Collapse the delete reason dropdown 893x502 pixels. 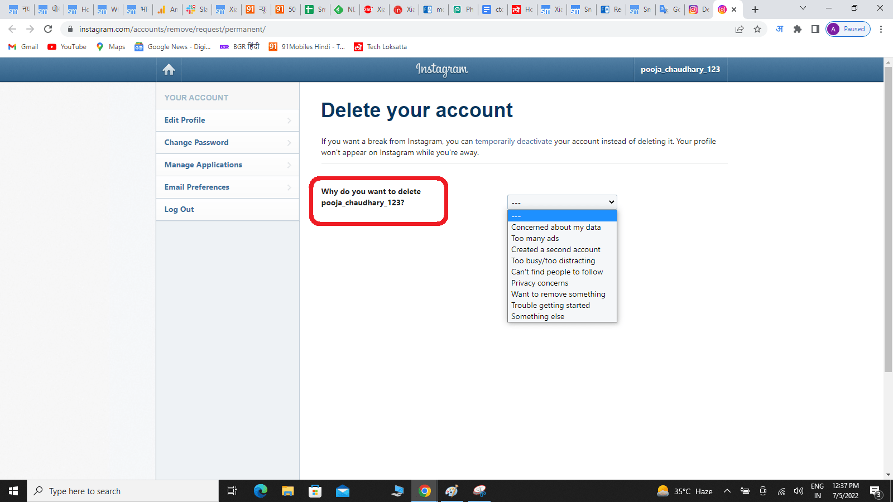pyautogui.click(x=562, y=202)
